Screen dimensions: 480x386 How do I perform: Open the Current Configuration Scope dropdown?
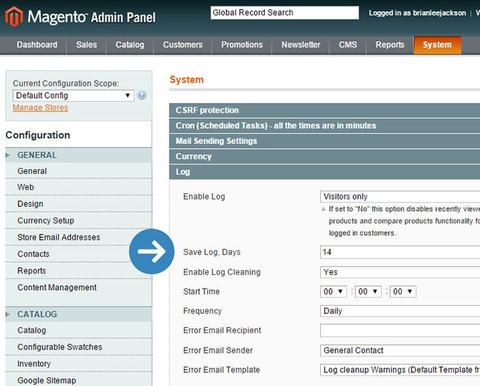click(x=73, y=95)
